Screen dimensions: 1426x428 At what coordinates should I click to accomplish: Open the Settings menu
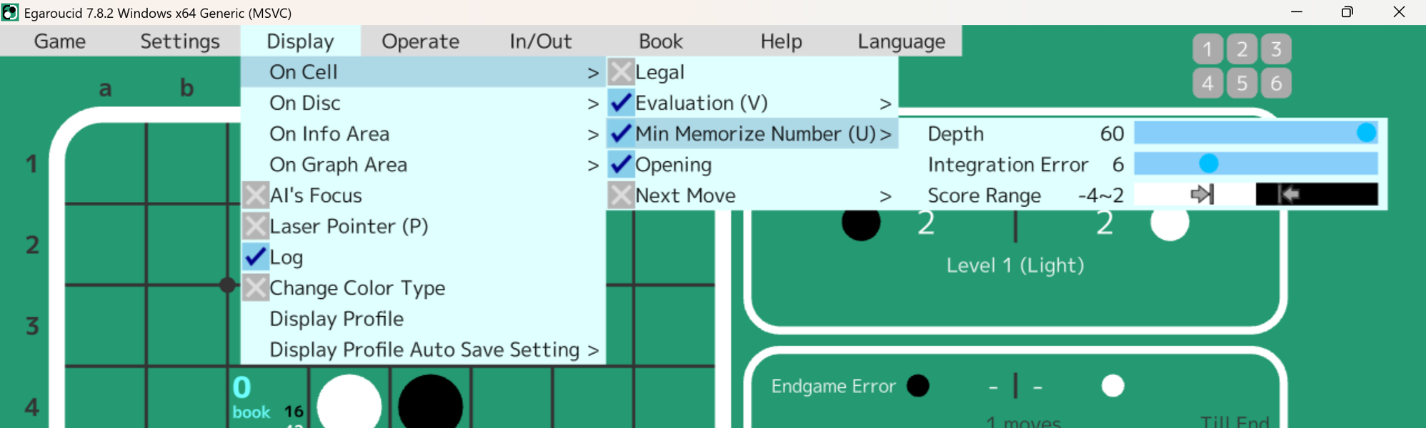(180, 41)
